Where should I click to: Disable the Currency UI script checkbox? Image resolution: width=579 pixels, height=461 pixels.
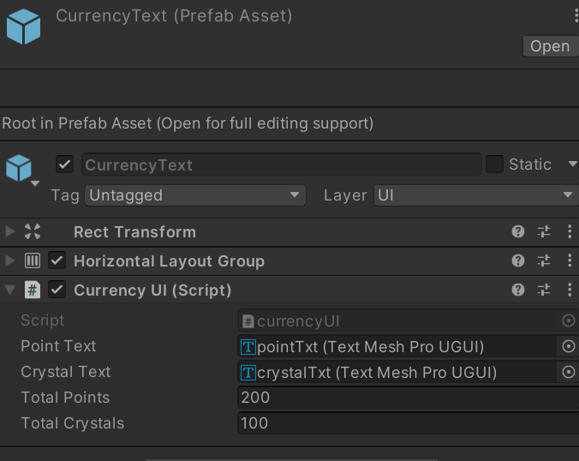tap(57, 290)
